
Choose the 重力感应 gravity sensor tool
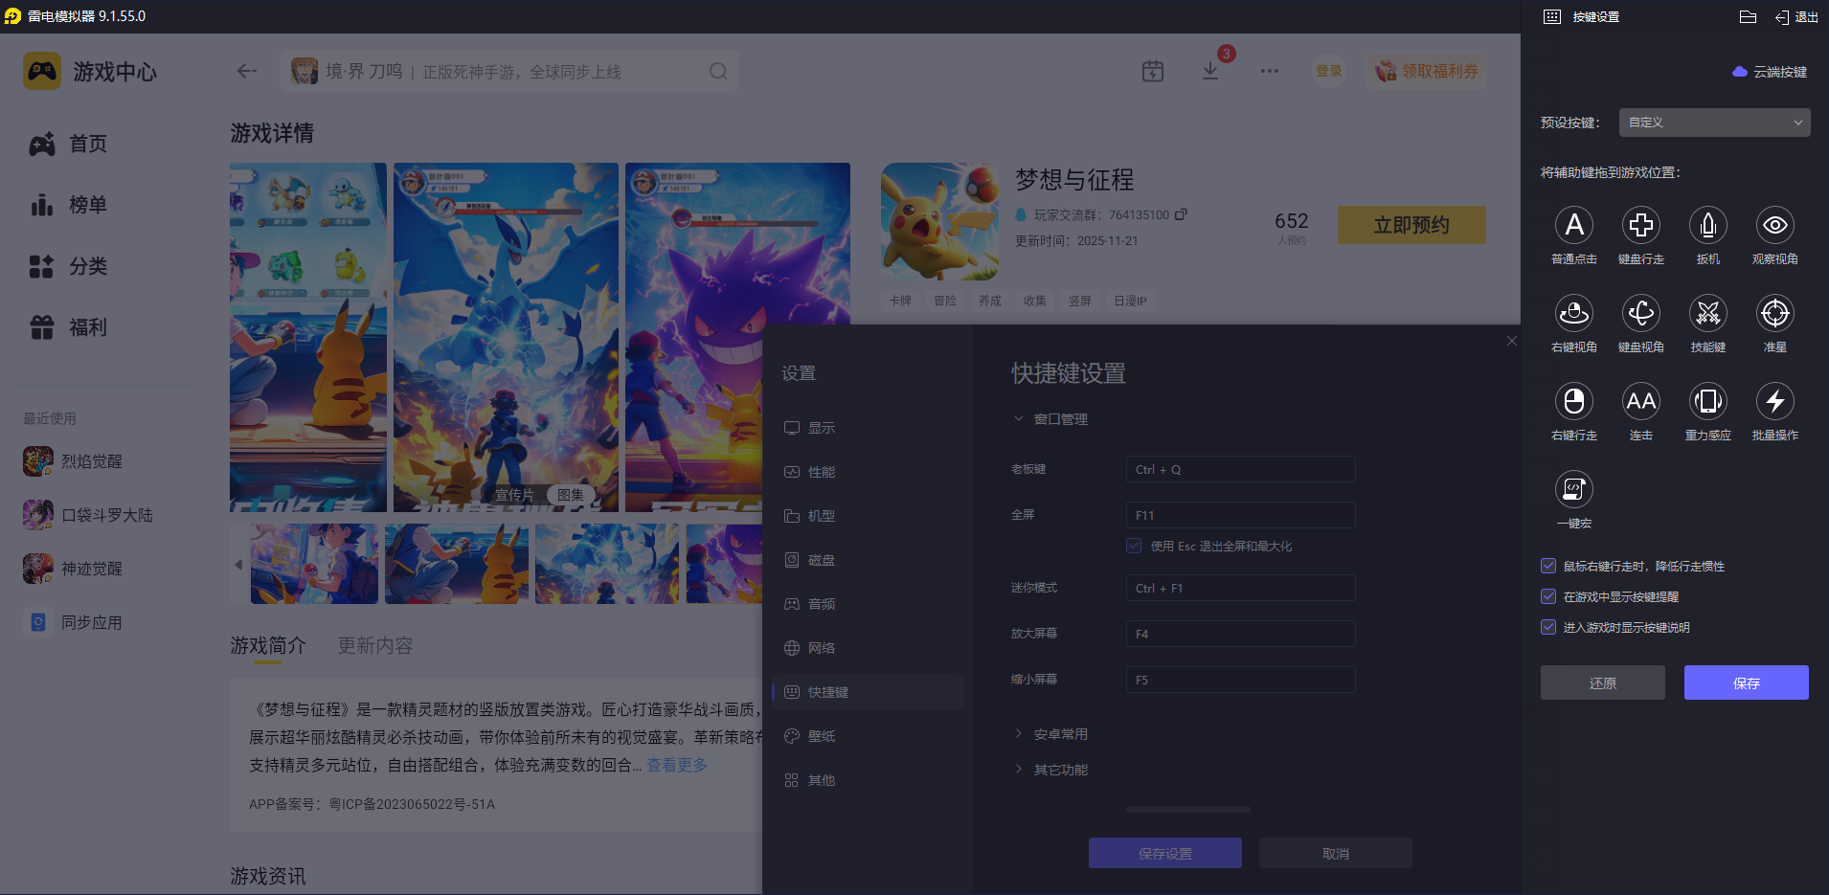1708,402
